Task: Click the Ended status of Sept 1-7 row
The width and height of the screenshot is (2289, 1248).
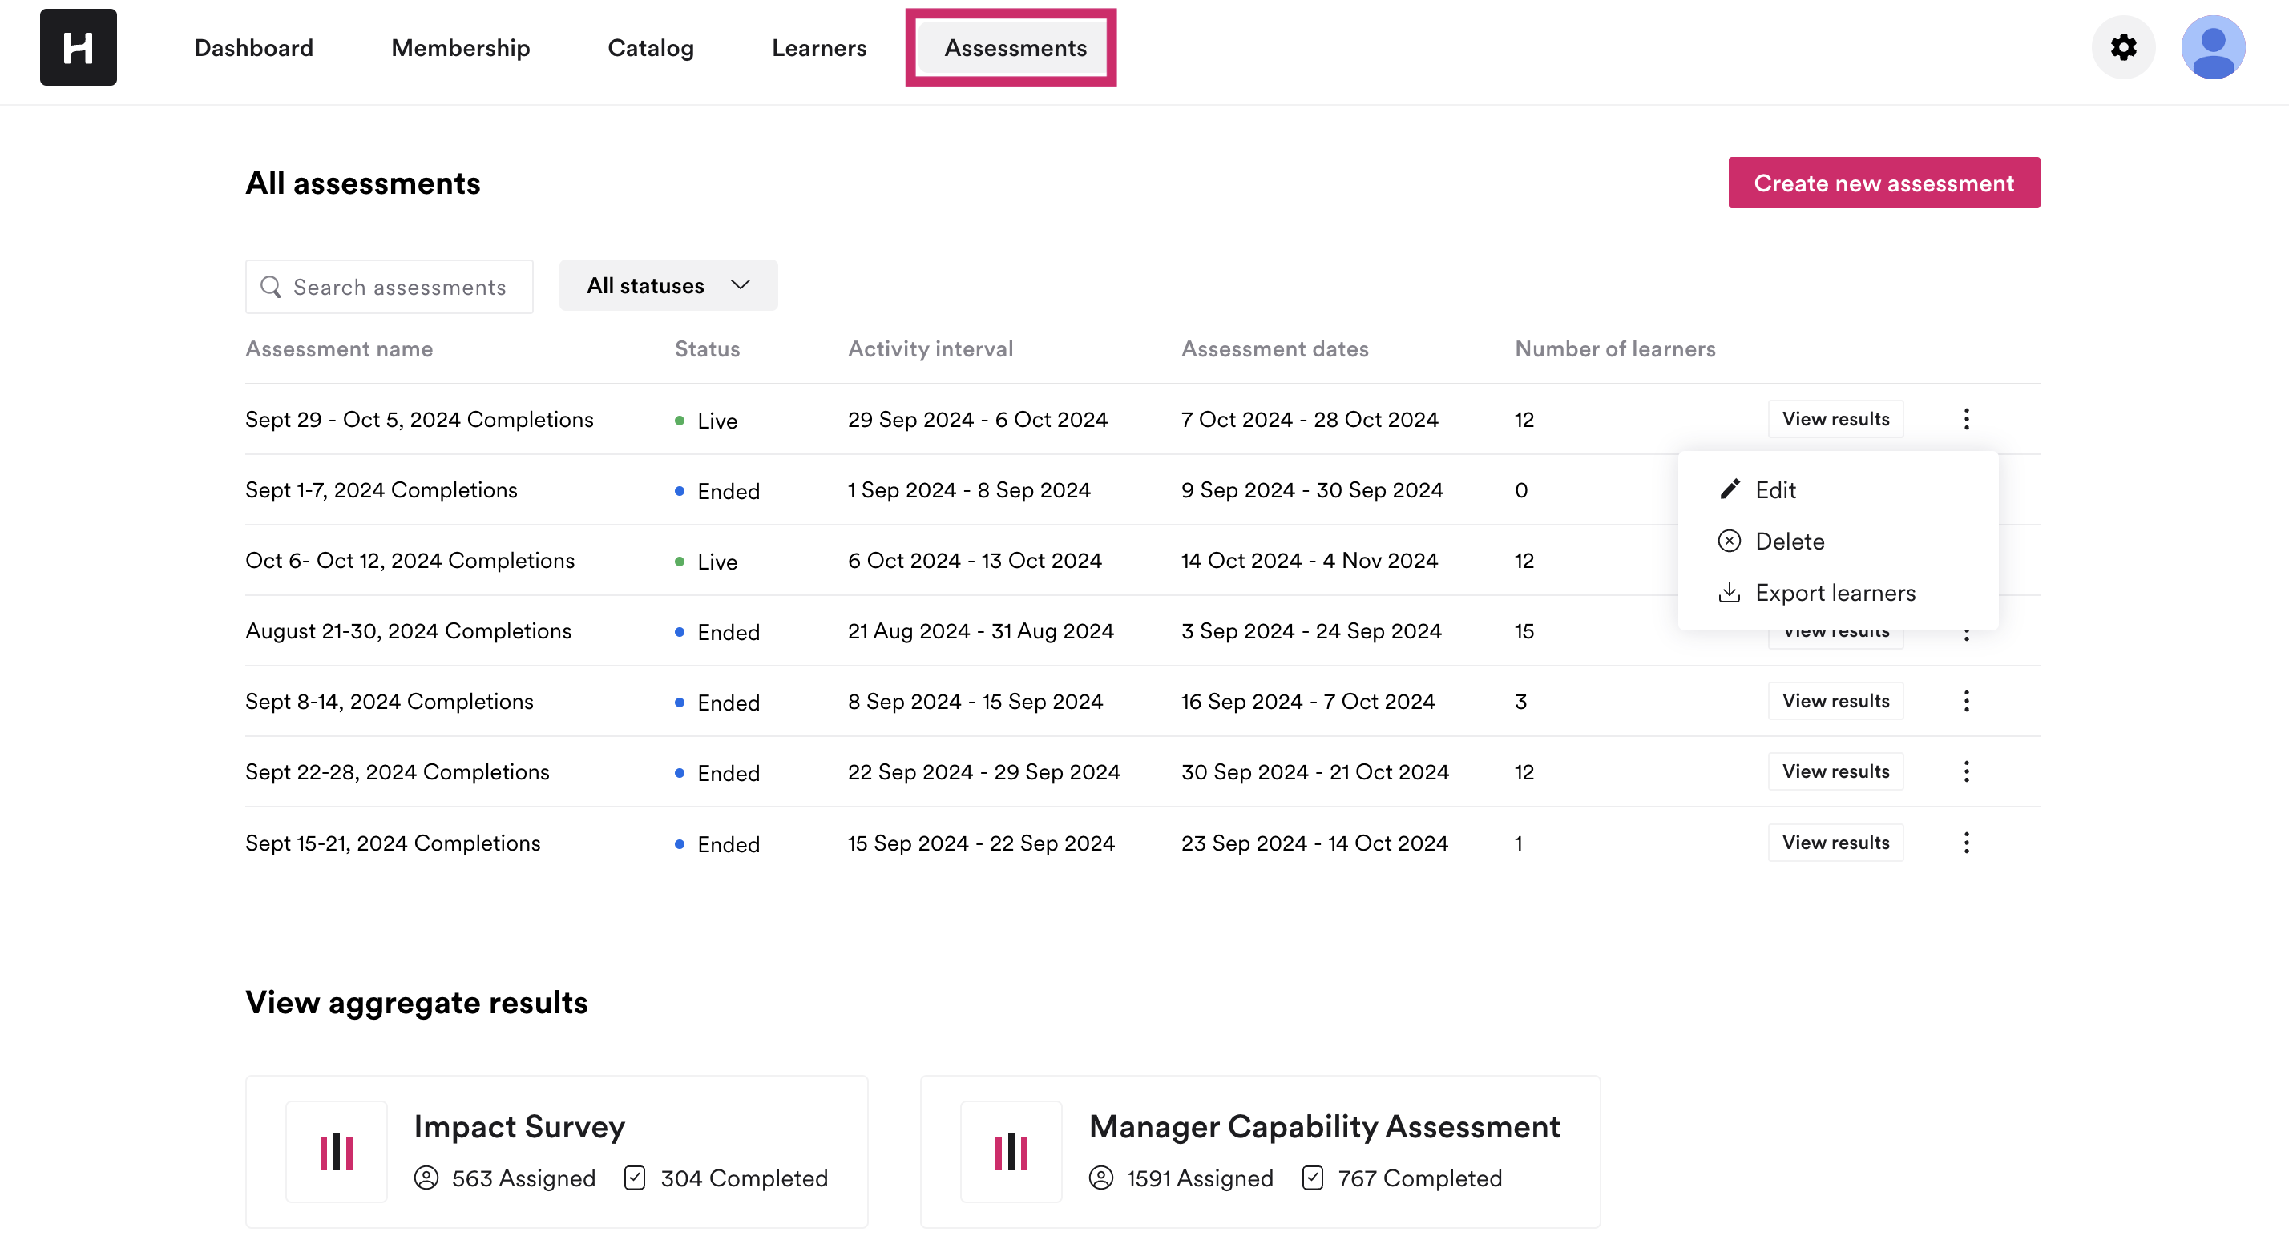Action: 718,491
